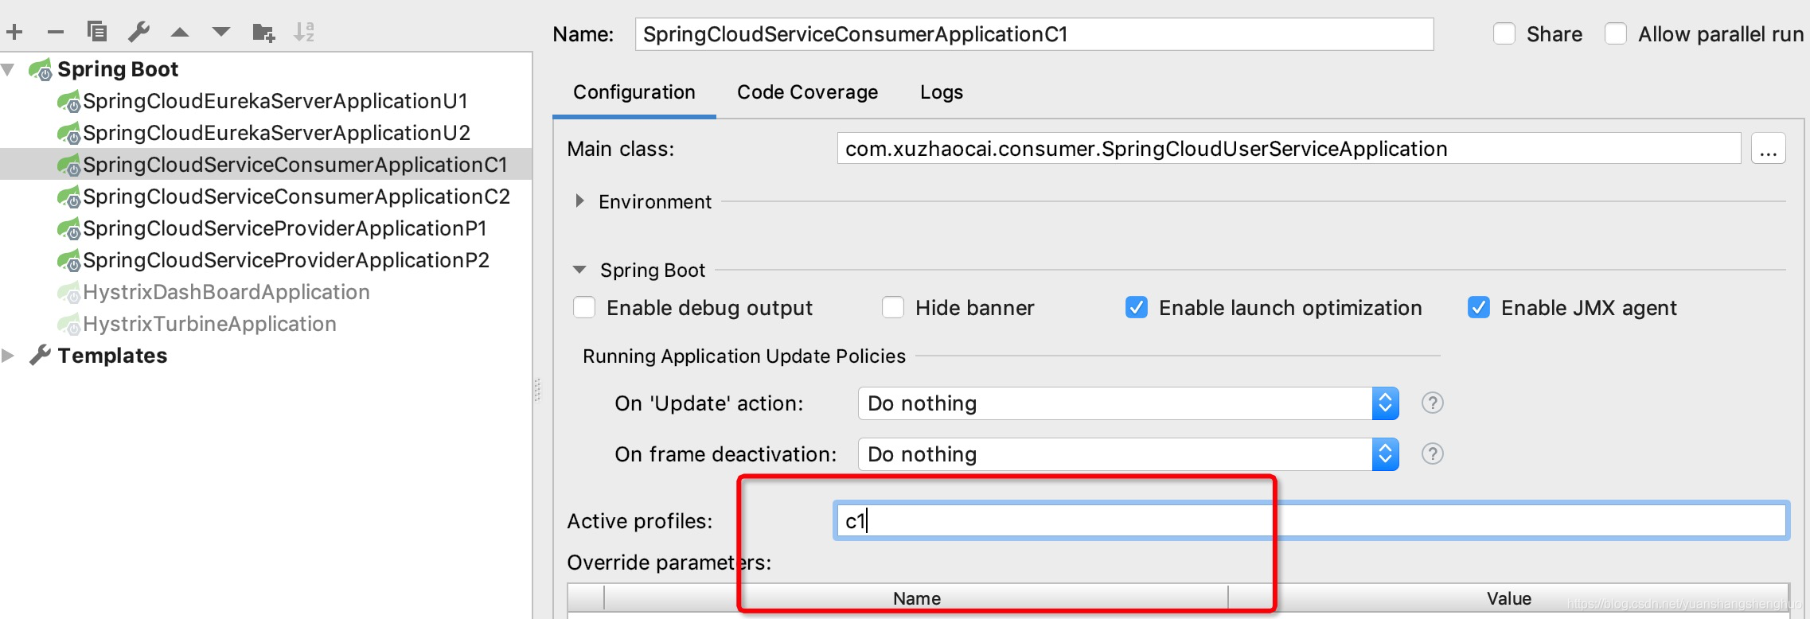
Task: Disable Enable launch optimization checkbox
Action: click(x=1137, y=307)
